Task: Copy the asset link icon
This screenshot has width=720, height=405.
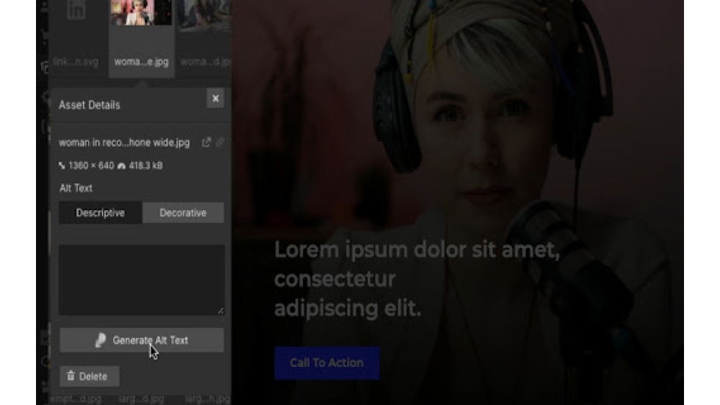Action: coord(220,142)
